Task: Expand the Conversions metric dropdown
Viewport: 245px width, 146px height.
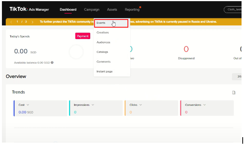Action: tap(204, 105)
